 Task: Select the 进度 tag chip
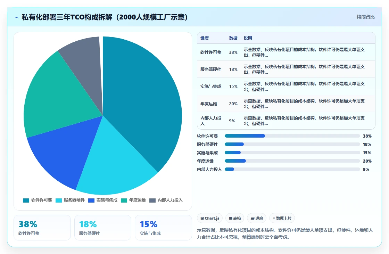pyautogui.click(x=257, y=218)
